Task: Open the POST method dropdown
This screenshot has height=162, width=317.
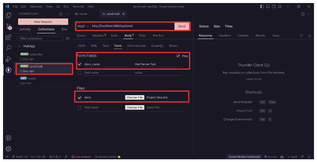Action: pyautogui.click(x=83, y=26)
